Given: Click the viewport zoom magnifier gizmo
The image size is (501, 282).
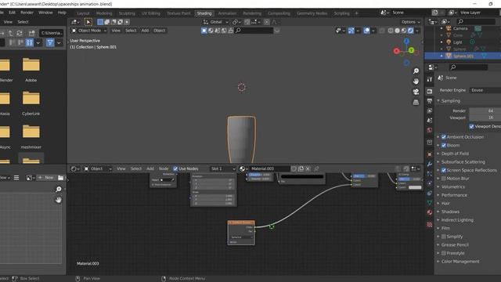Looking at the screenshot, I should pyautogui.click(x=416, y=71).
